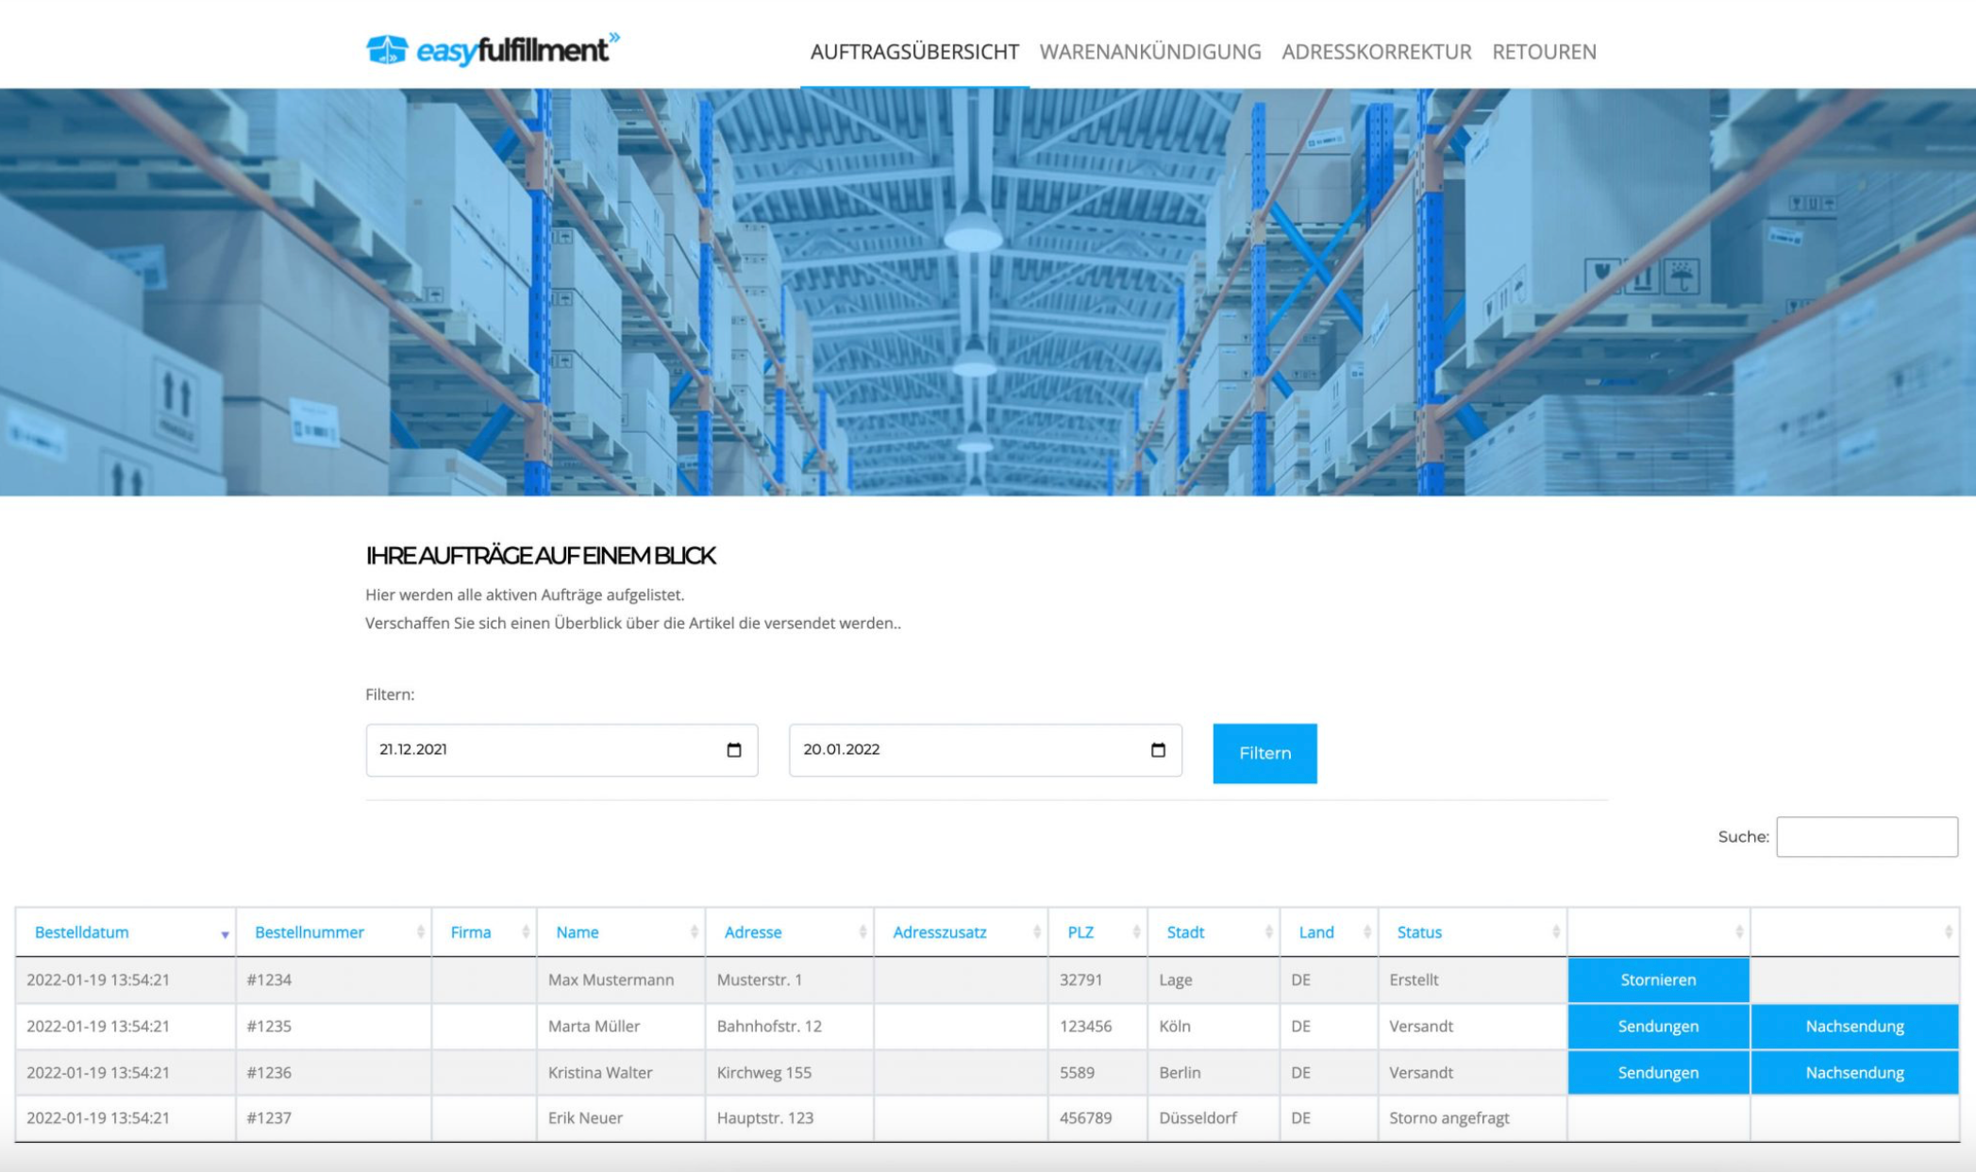Sort table by Name column header
The height and width of the screenshot is (1172, 1976).
click(x=578, y=932)
